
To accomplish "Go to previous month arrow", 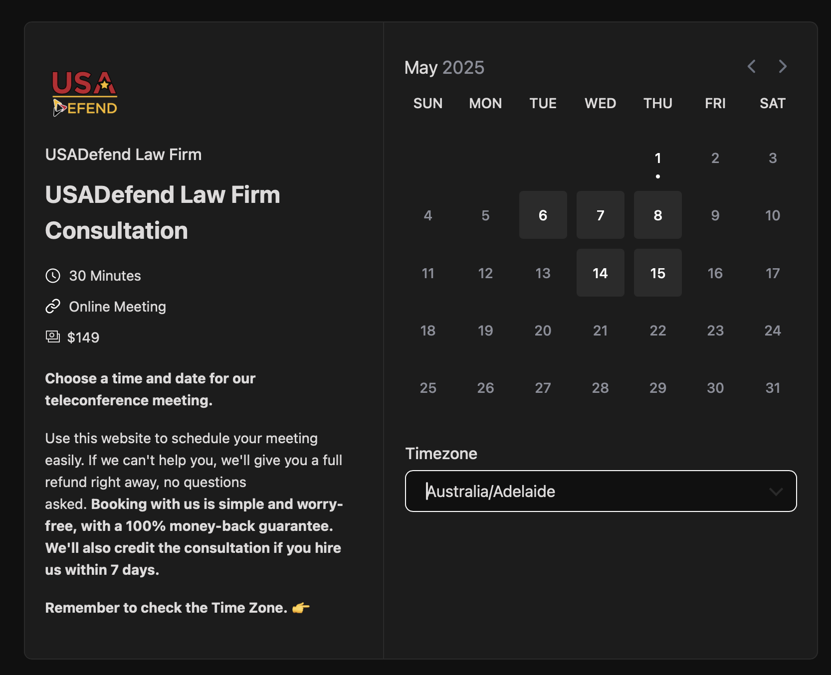I will pos(751,66).
